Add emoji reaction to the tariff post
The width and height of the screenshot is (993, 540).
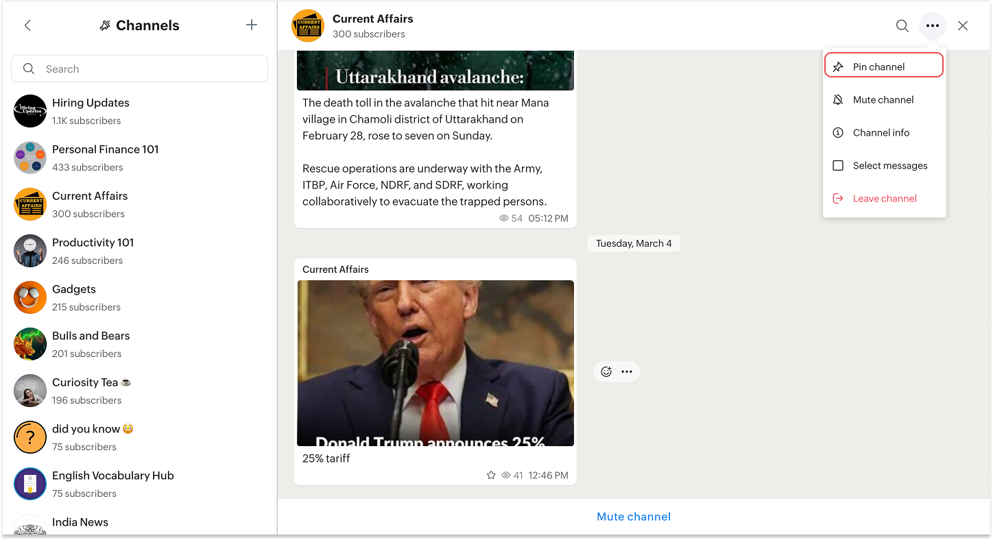(606, 371)
